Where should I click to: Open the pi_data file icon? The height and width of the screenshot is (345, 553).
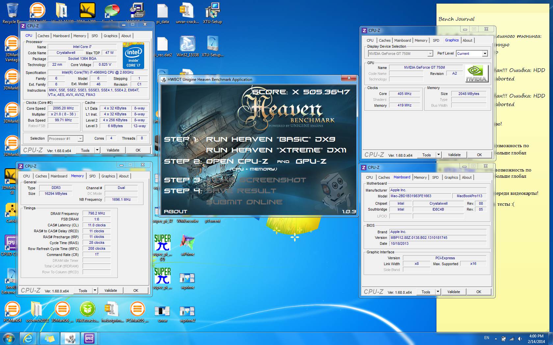[x=163, y=13]
